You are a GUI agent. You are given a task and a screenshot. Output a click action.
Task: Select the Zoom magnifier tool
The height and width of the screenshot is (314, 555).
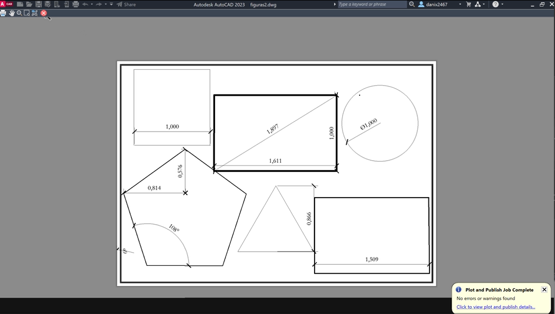tap(19, 13)
